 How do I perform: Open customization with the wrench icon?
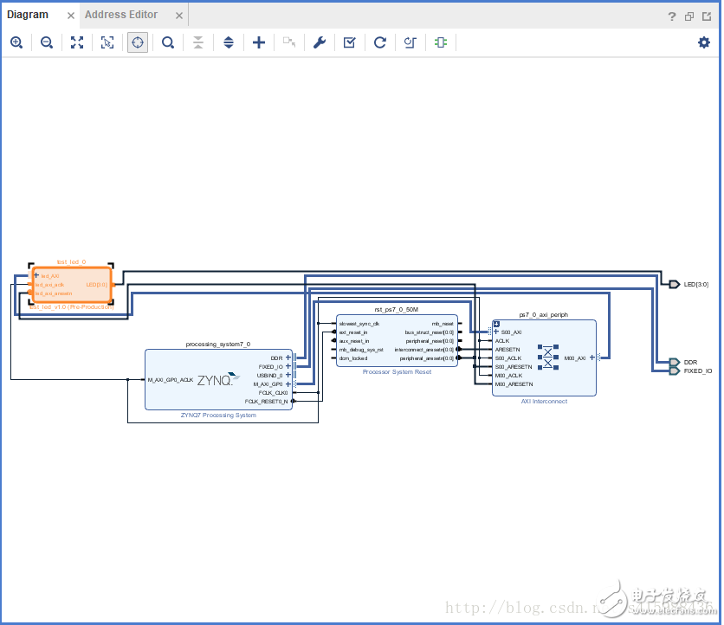[x=320, y=42]
